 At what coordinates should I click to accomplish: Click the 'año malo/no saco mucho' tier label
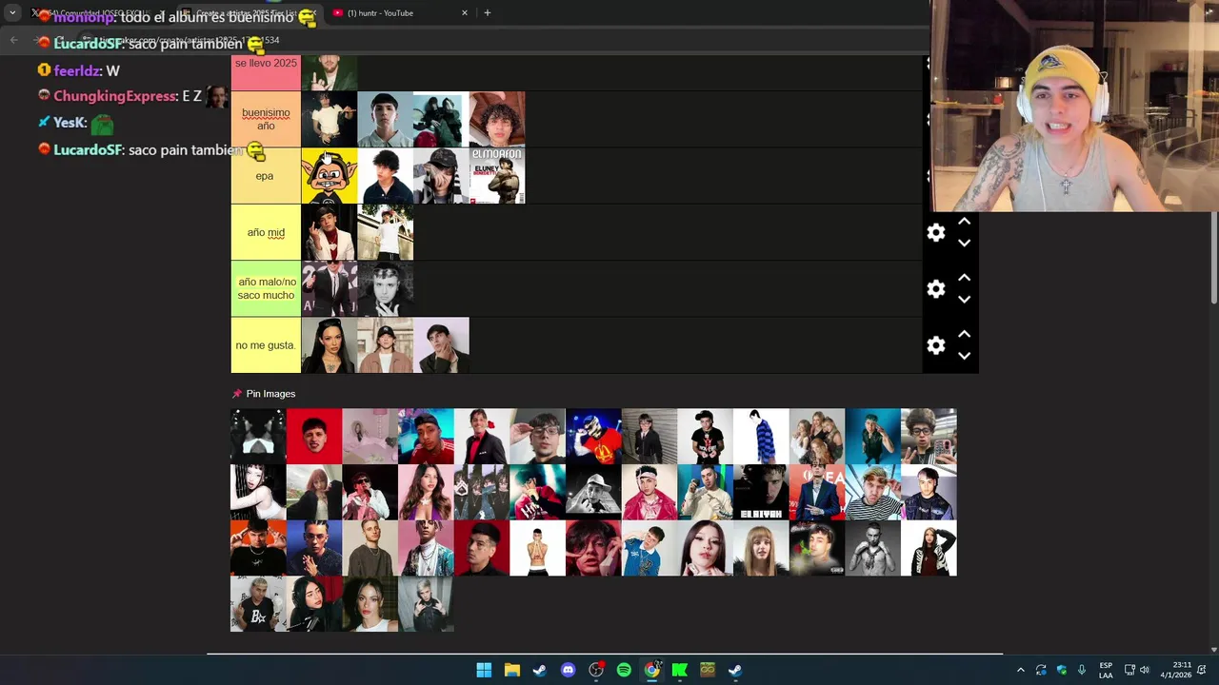pos(266,288)
